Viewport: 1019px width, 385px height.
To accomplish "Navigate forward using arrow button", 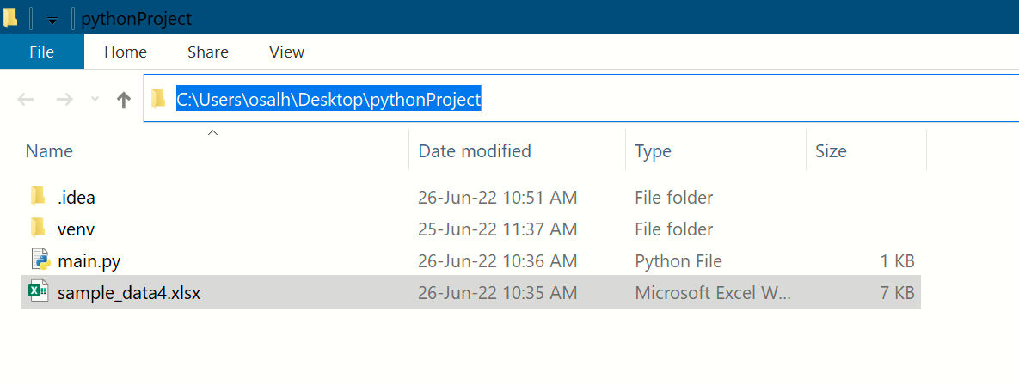I will [x=64, y=101].
